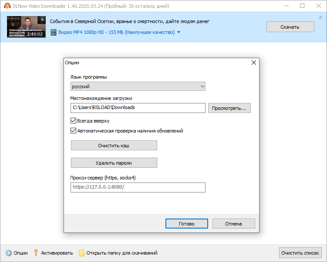Click the Видео MP4 1080p HD format link
The width and height of the screenshot is (327, 262).
[117, 32]
